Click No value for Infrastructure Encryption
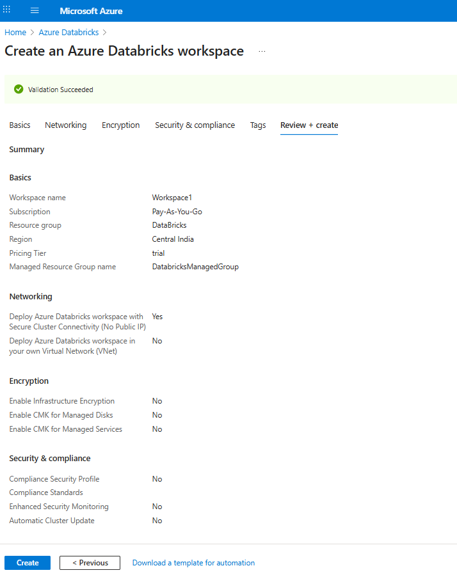This screenshot has width=457, height=575. pyautogui.click(x=157, y=401)
